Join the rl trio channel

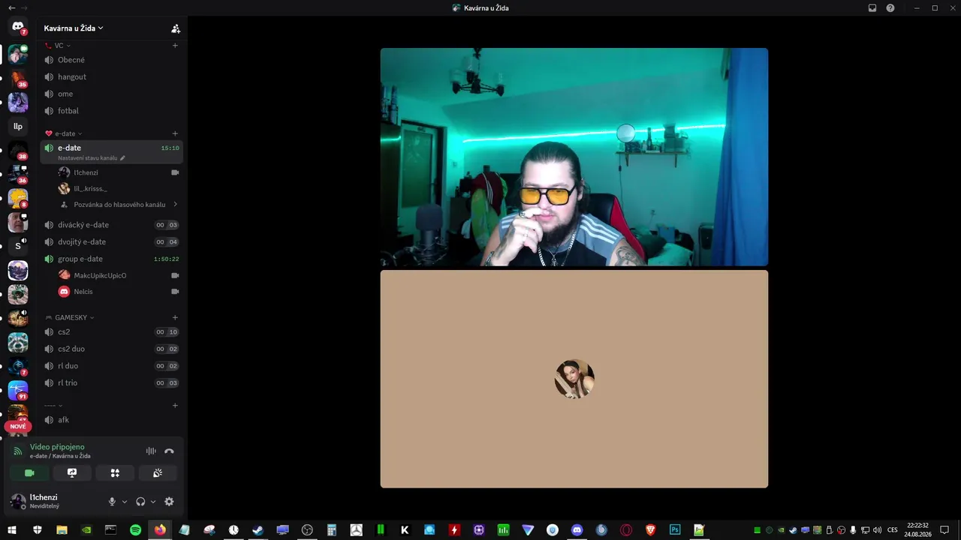(111, 382)
